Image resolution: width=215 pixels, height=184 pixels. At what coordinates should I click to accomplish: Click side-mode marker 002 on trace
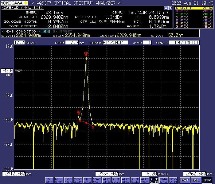79,113
